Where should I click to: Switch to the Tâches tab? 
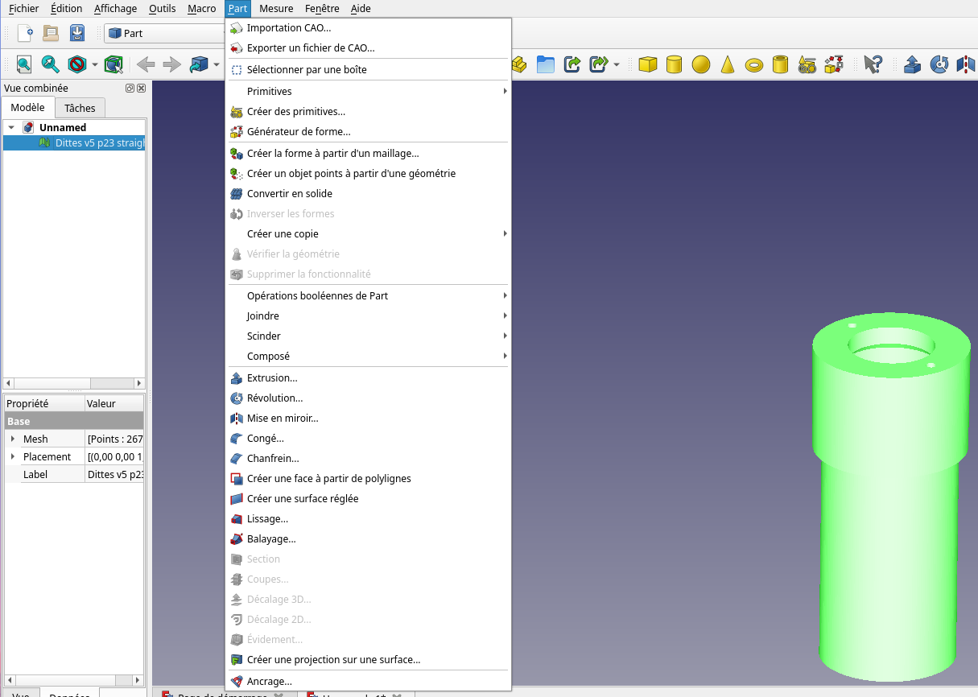tap(80, 108)
